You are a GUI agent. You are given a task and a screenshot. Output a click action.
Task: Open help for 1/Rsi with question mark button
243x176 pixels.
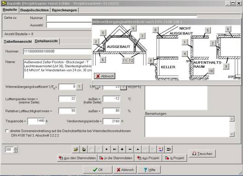79,87
